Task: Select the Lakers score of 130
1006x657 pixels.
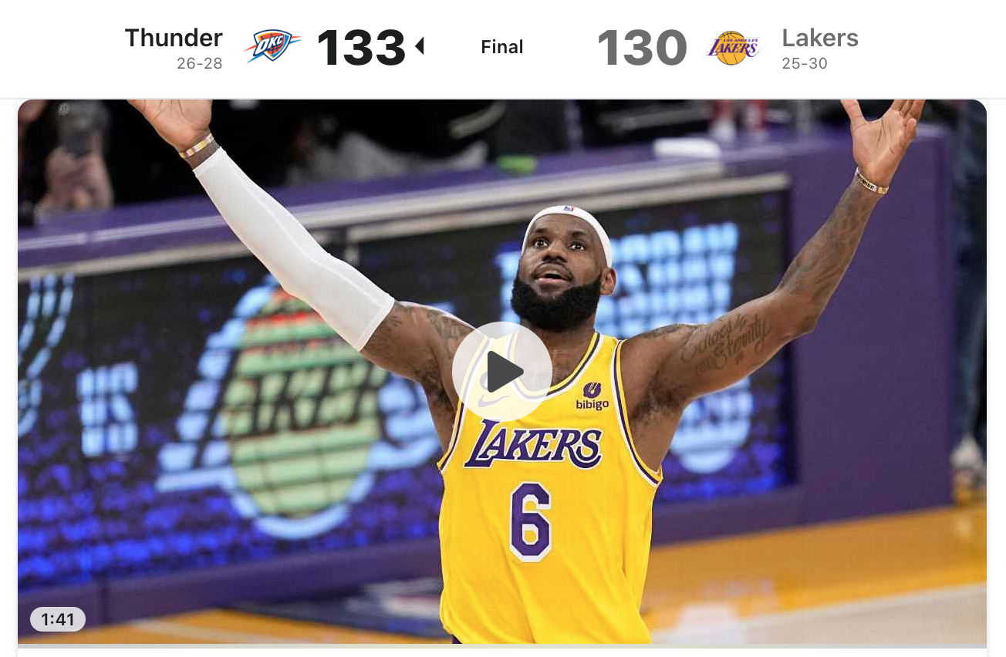Action: [642, 47]
